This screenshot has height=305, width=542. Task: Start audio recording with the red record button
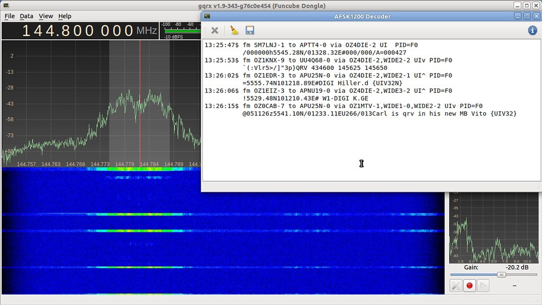point(469,285)
